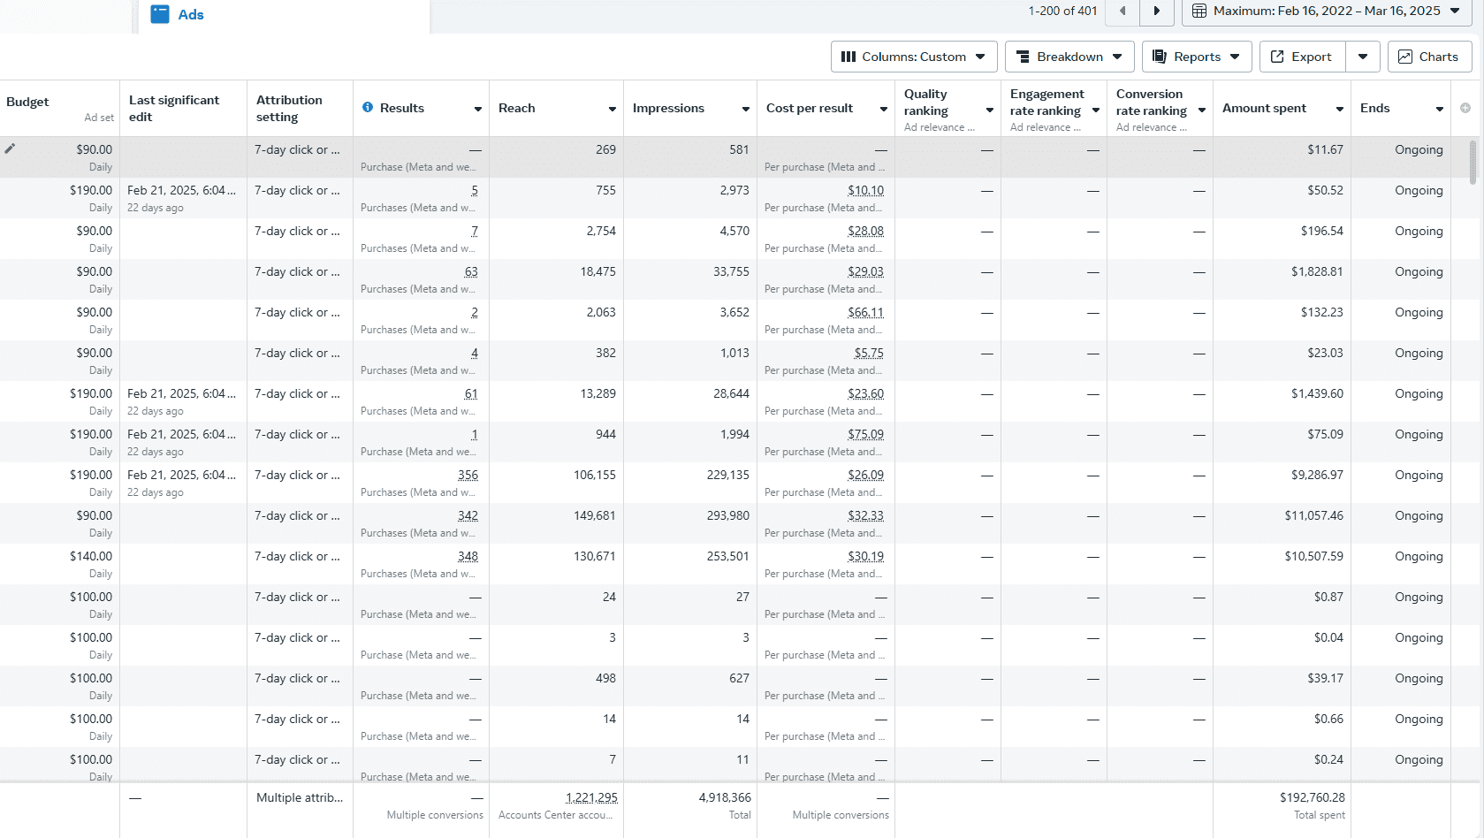Click the Reports document icon
Screen dimensions: 1484x838
pyautogui.click(x=1160, y=57)
